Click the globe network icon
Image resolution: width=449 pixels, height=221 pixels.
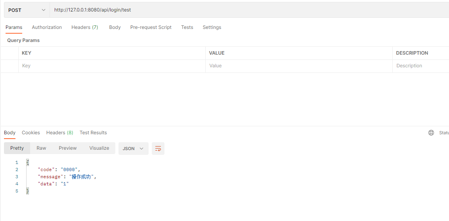point(431,133)
